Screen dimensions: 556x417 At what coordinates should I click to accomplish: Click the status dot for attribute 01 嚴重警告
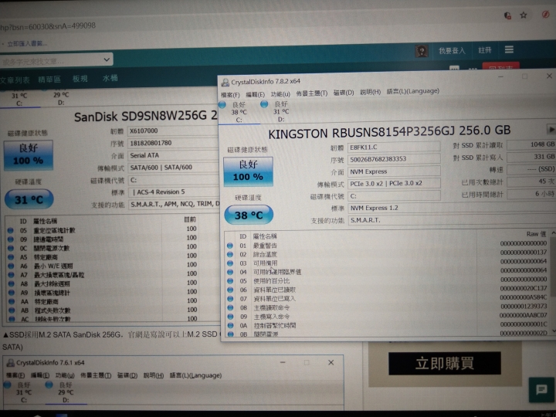click(x=230, y=246)
